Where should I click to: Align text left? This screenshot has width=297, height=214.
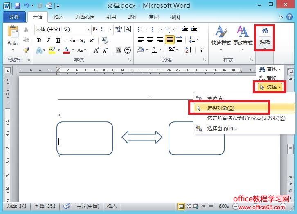coord(141,40)
